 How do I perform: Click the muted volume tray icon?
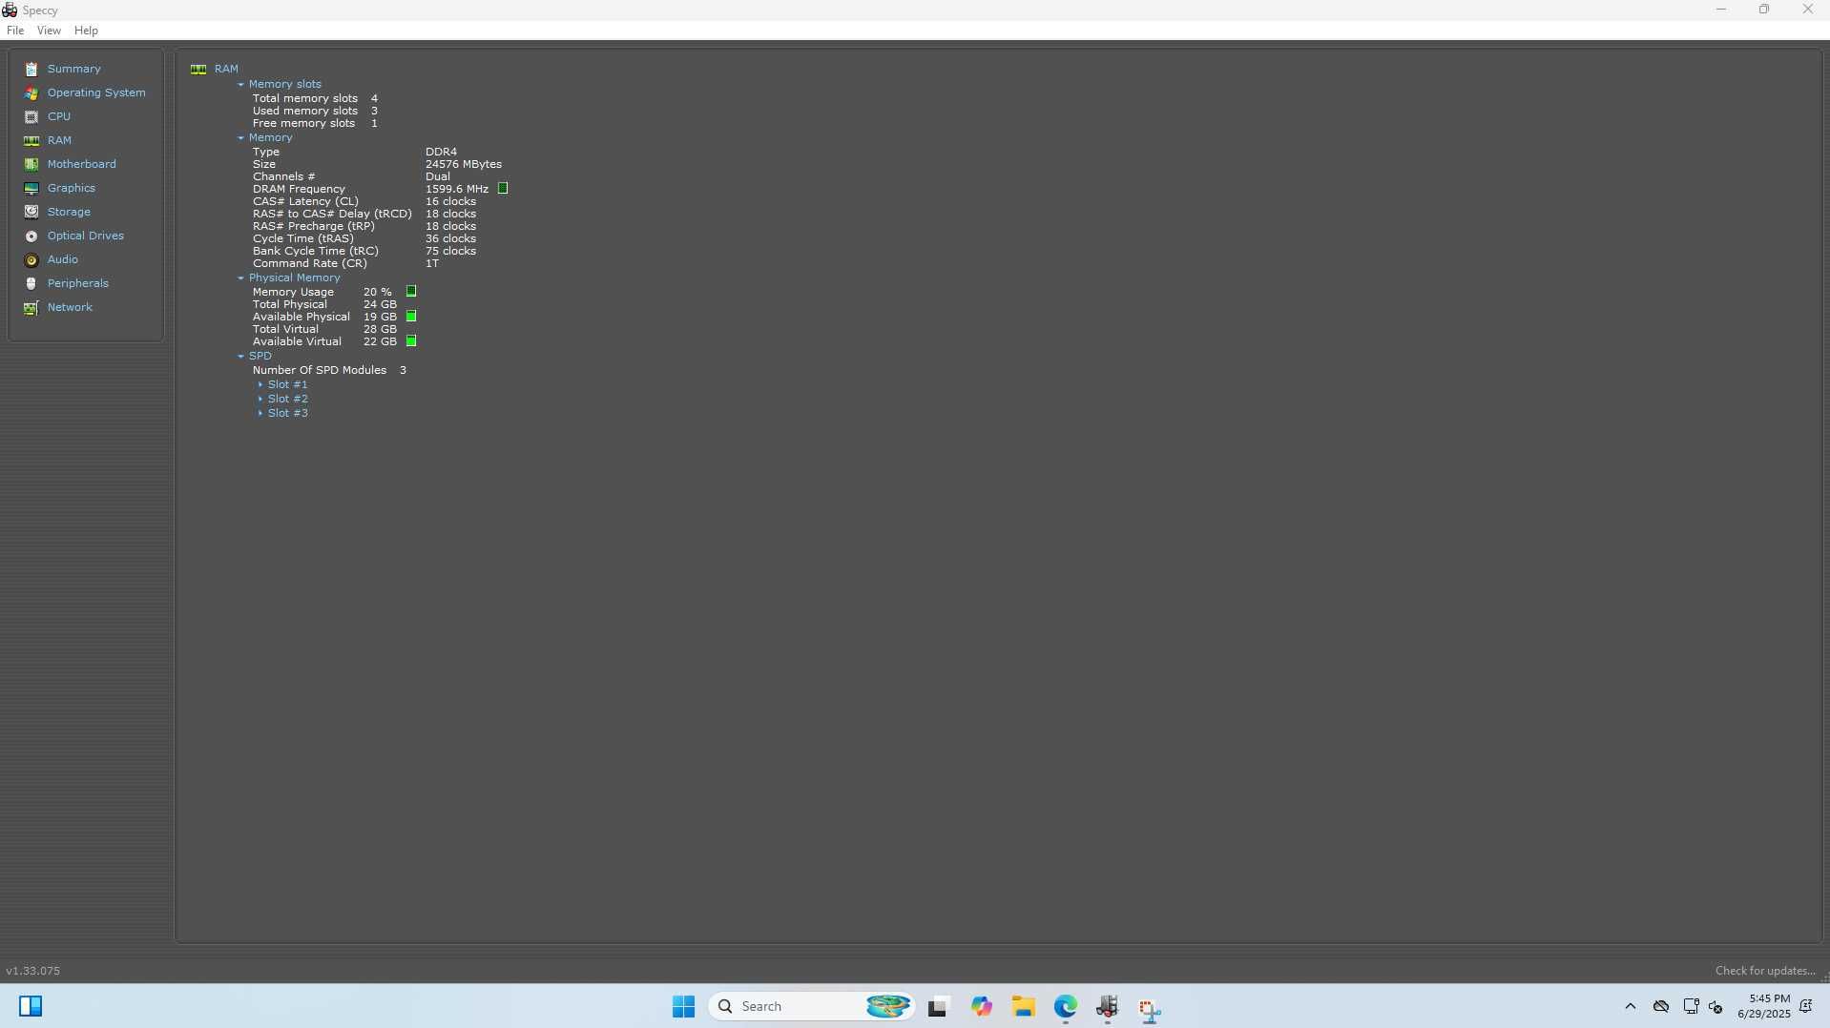point(1716,1007)
